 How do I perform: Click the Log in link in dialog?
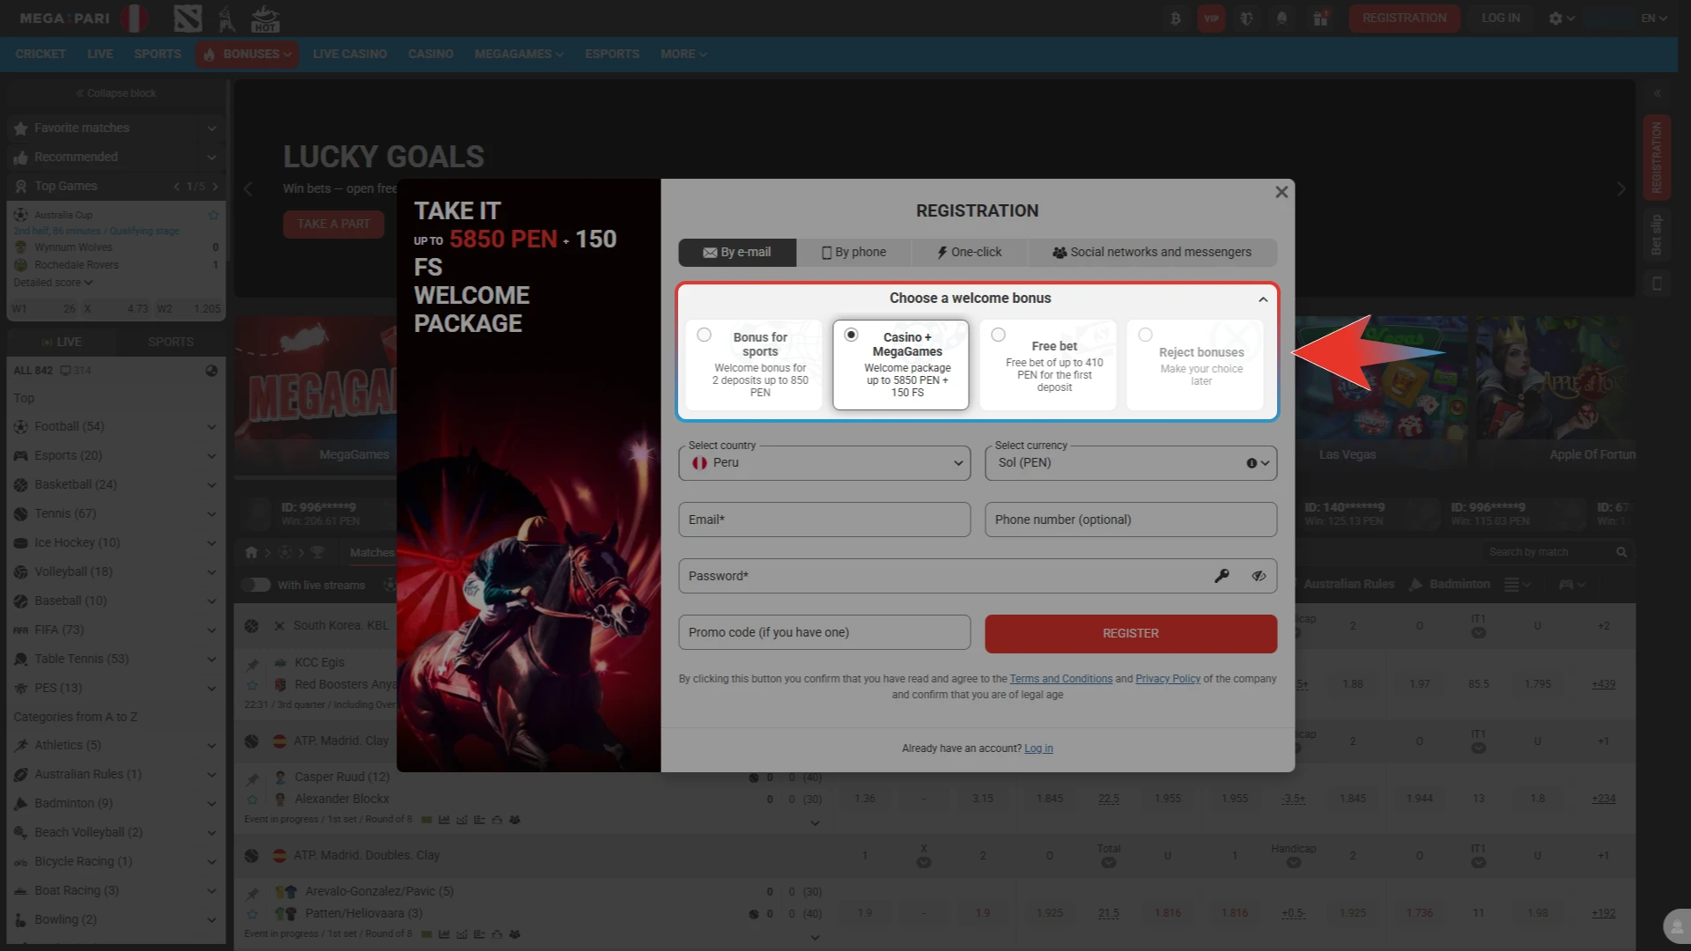point(1038,748)
